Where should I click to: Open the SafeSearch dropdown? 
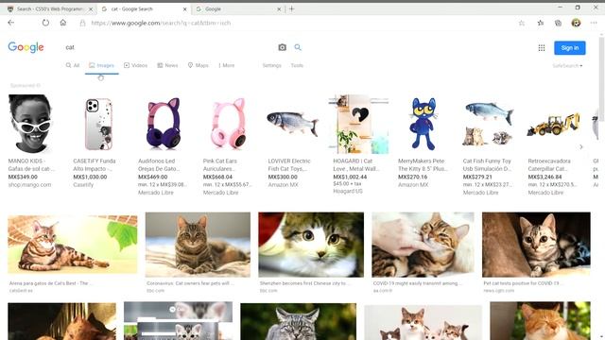pos(567,66)
